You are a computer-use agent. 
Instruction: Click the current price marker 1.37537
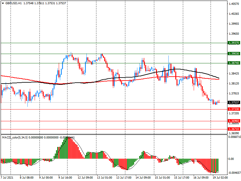(233, 103)
